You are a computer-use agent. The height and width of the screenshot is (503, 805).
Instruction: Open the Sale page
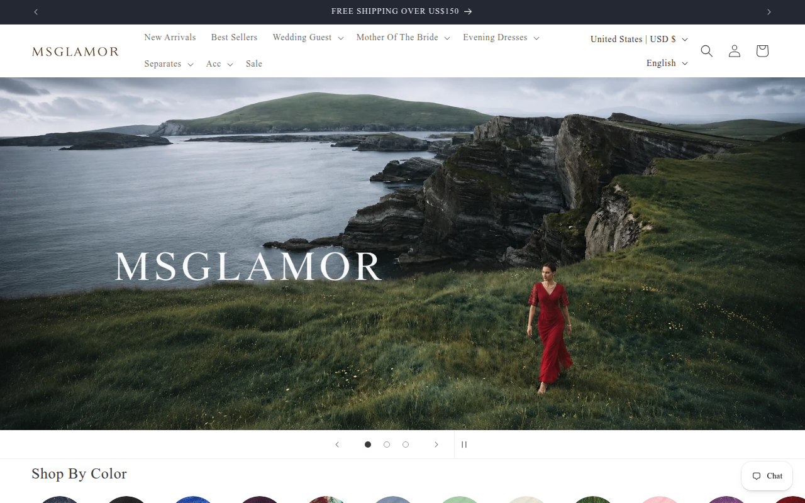254,64
